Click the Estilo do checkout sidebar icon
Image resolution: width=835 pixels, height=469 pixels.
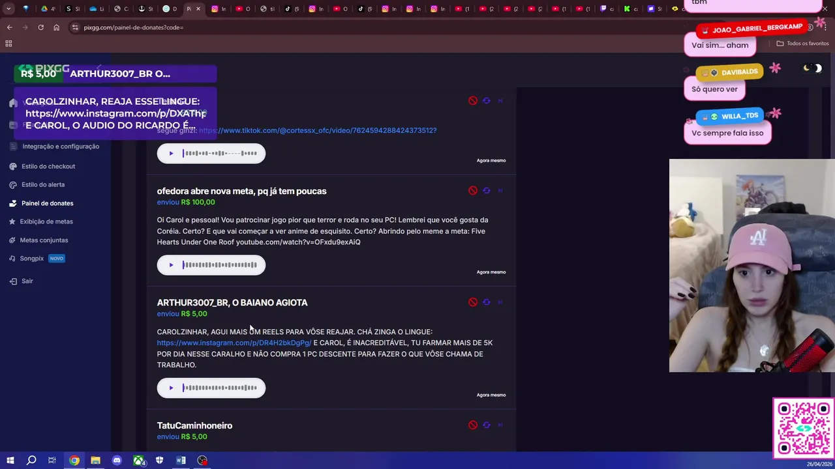pyautogui.click(x=13, y=166)
